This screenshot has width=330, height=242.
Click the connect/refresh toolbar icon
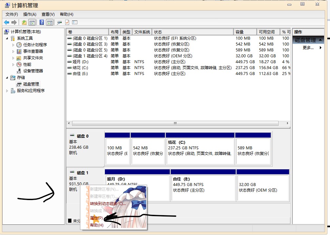point(60,22)
